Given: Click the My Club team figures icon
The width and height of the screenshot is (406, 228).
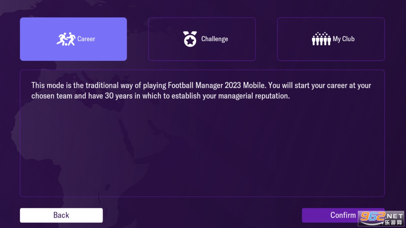Looking at the screenshot, I should [321, 39].
